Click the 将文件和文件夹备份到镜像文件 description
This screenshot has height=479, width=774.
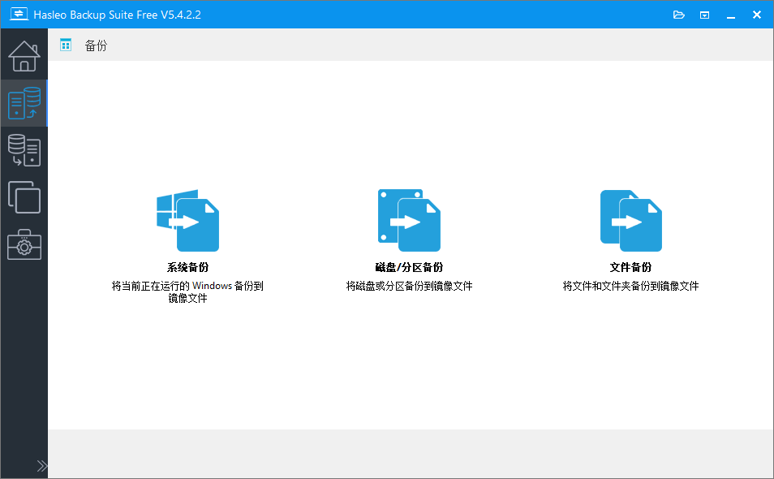tap(630, 286)
